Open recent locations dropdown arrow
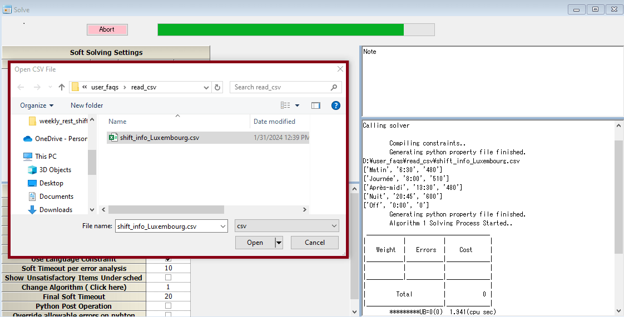 click(50, 87)
